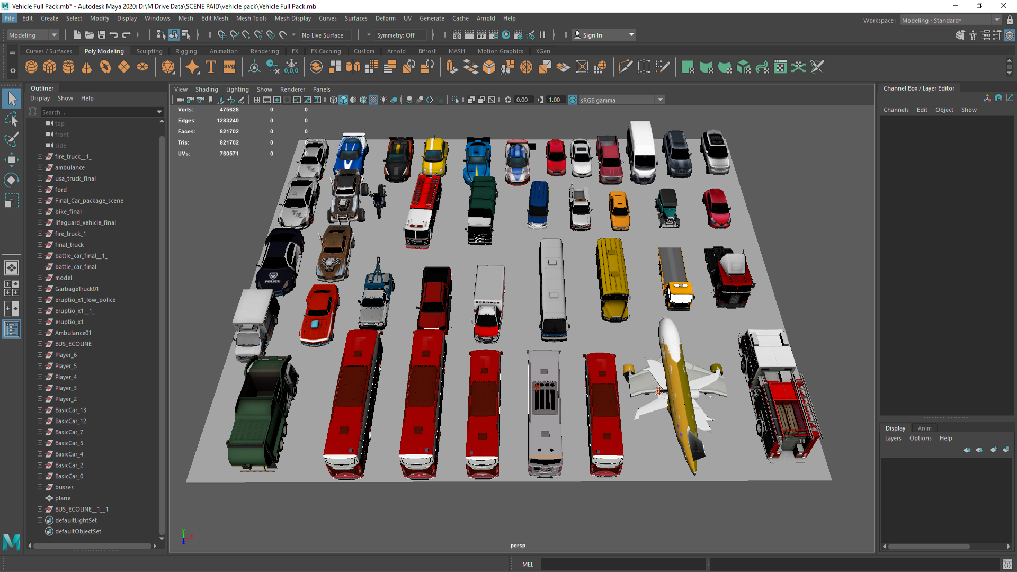Click the SVG import shelf icon

229,67
